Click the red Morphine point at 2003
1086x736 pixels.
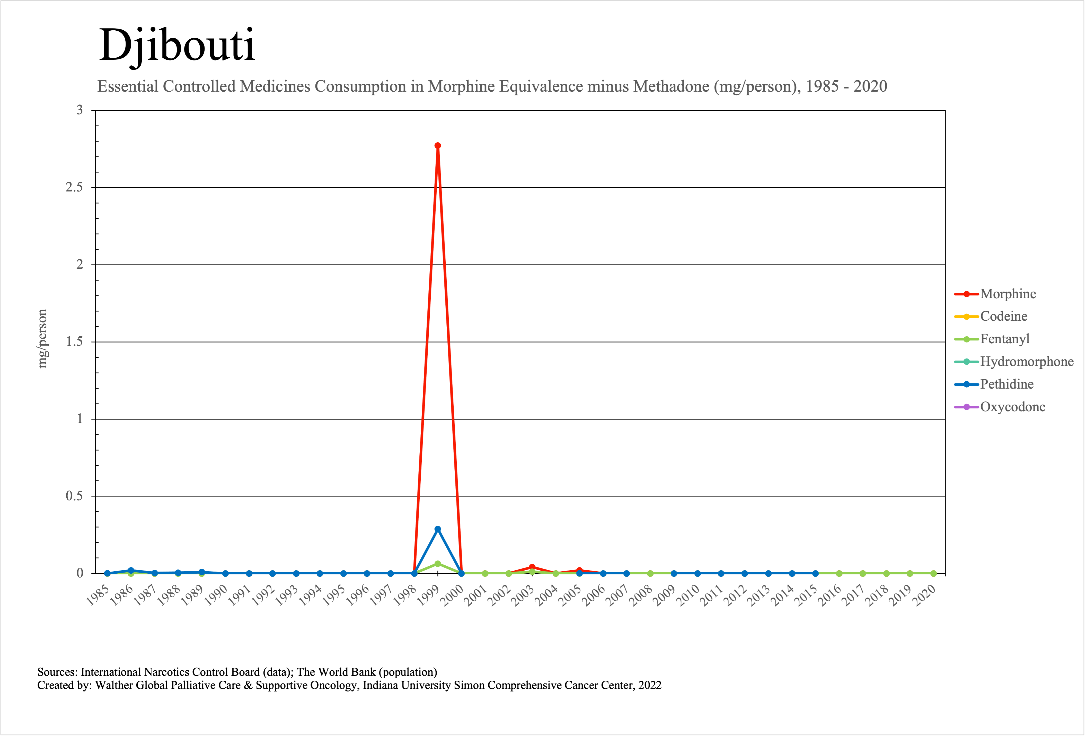pos(532,567)
